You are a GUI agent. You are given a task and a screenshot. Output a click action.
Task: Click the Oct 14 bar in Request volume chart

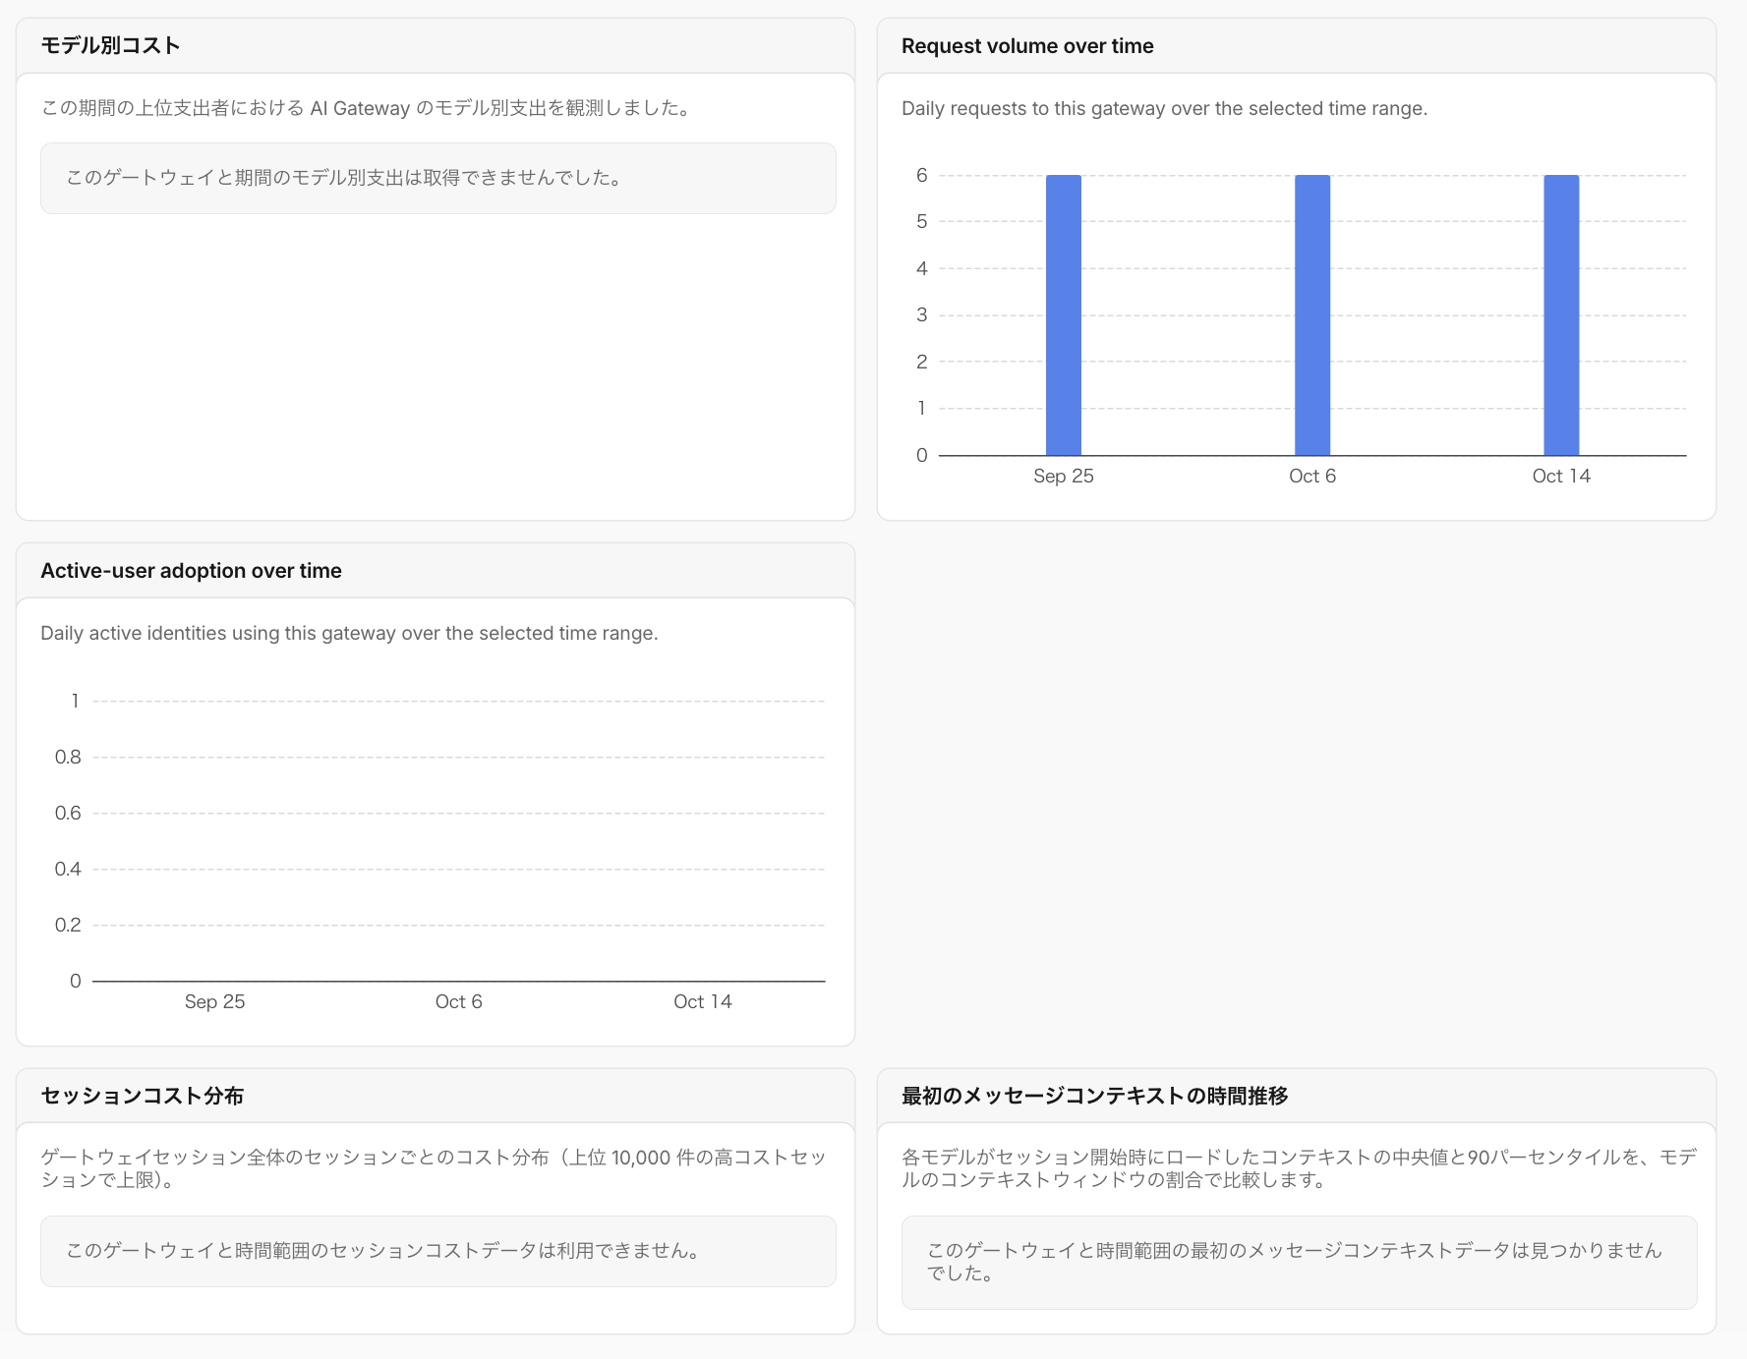1561,315
